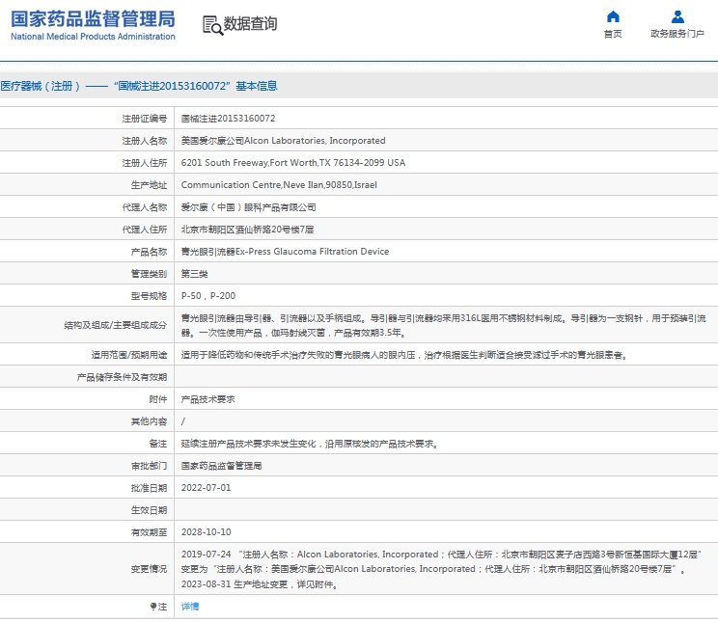Select the 其他内容 slash value
The image size is (718, 623).
(x=183, y=421)
